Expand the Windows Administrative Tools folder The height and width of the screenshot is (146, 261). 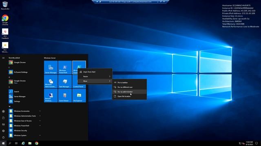coord(25,116)
